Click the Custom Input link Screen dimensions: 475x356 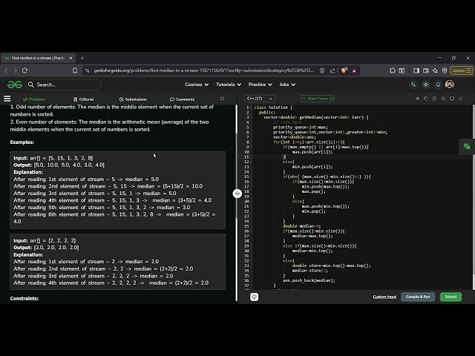coord(384,297)
